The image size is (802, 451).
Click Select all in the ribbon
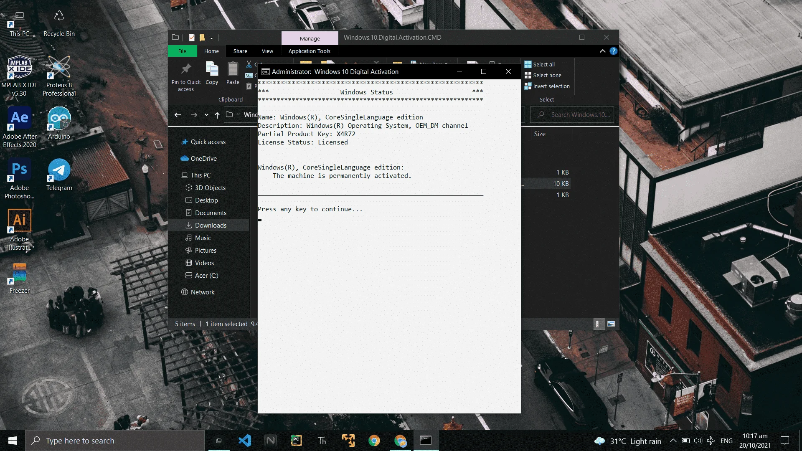(x=540, y=64)
